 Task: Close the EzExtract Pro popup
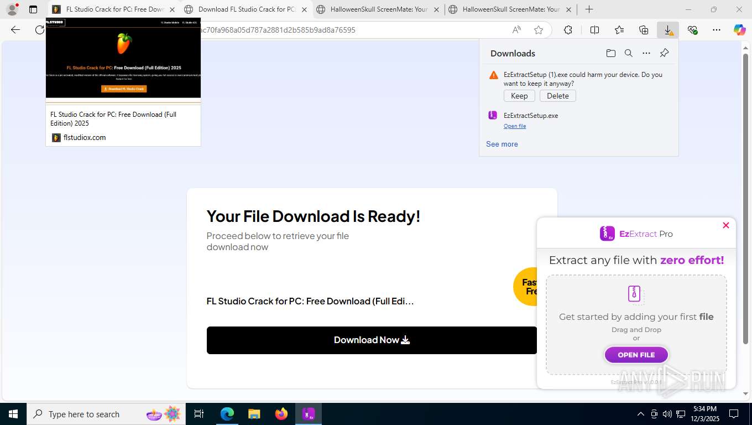tap(726, 225)
